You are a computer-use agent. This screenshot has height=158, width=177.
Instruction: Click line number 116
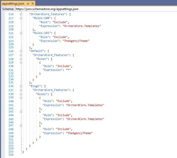click(x=11, y=14)
